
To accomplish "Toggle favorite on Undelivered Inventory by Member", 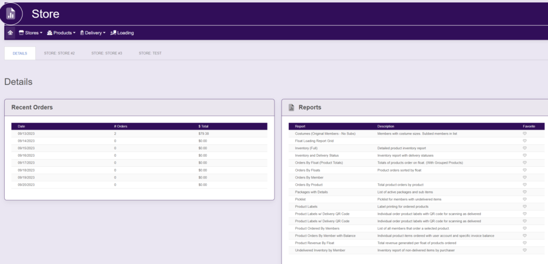I will point(525,250).
